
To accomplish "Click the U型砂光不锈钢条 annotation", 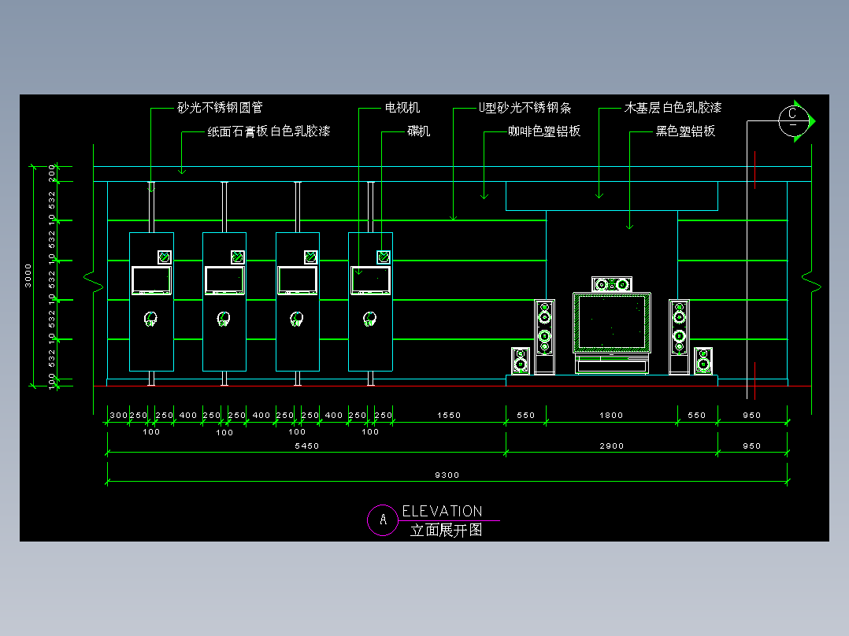I will click(525, 108).
